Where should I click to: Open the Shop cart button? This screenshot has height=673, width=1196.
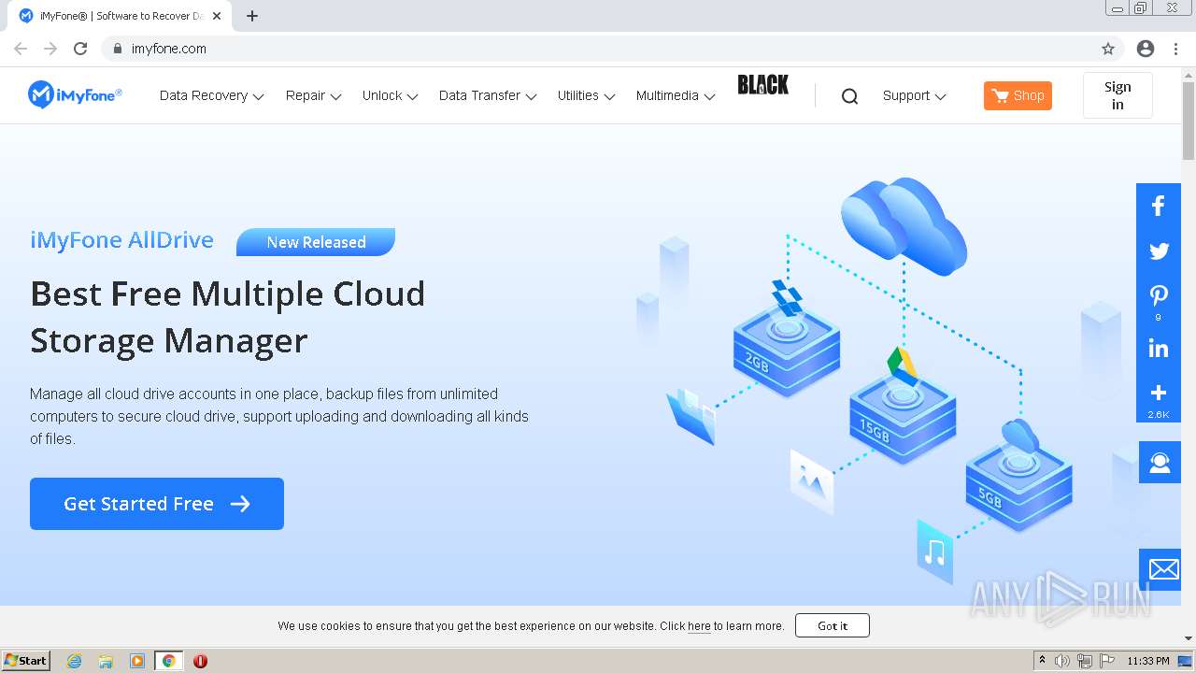[1018, 95]
